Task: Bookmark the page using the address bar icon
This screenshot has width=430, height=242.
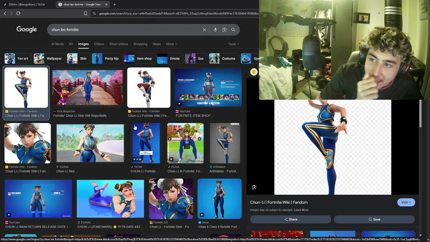Action: pos(85,13)
